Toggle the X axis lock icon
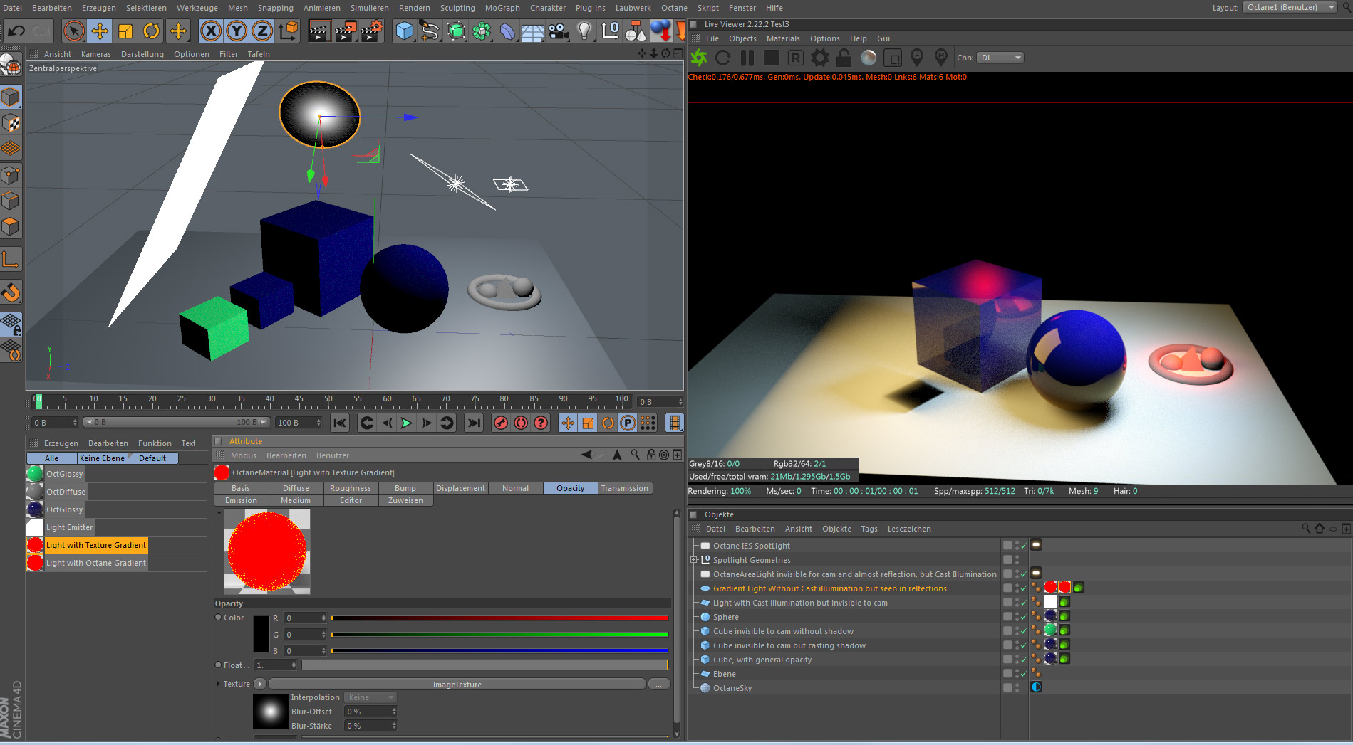 pos(210,31)
